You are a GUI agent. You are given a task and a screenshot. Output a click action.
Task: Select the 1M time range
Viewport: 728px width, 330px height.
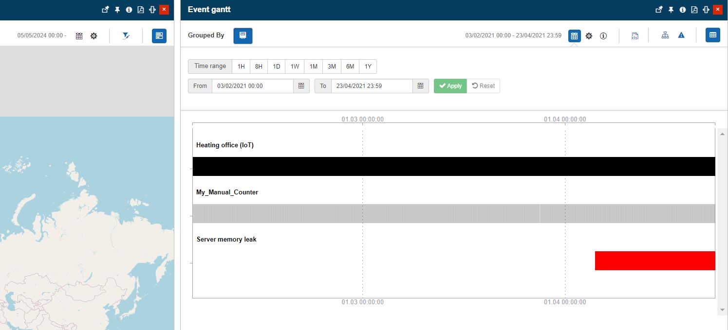313,66
